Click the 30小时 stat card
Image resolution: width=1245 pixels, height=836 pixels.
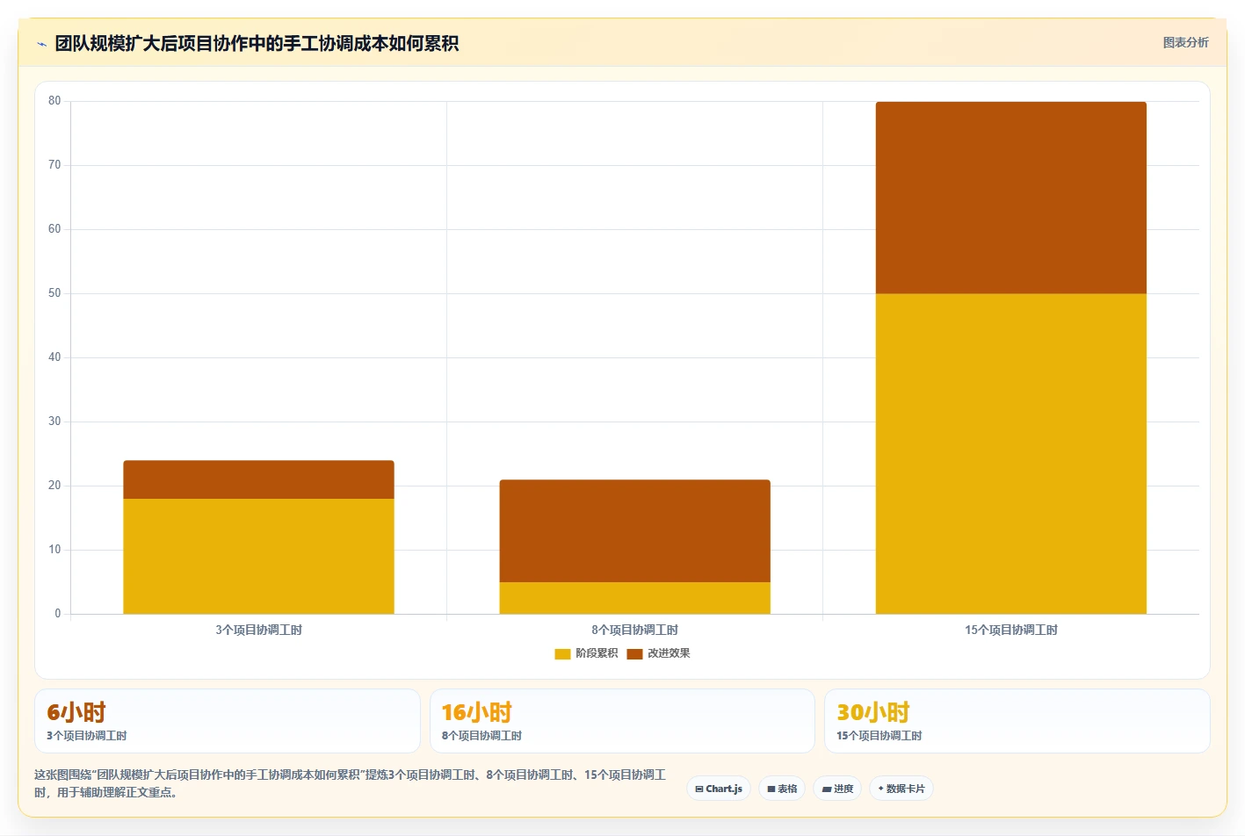point(1017,721)
